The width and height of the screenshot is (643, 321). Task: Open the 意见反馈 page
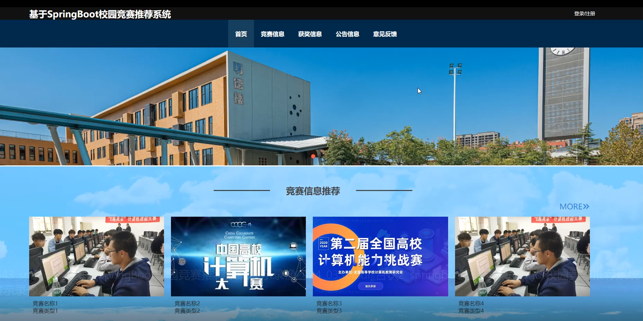(385, 34)
